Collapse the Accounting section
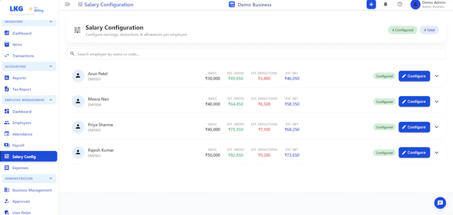This screenshot has width=453, height=215. [50, 66]
